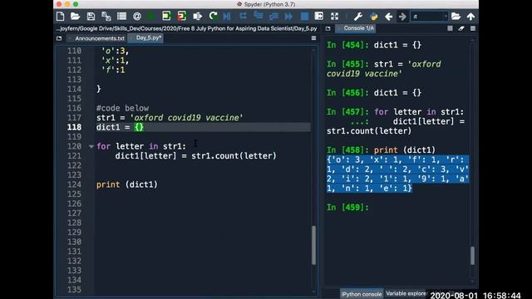Open Preferences wrench icon

tap(358, 17)
